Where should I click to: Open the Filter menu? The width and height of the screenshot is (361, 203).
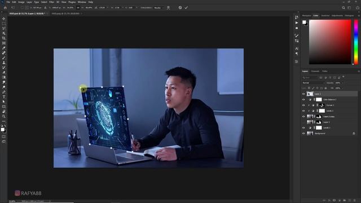(51, 2)
